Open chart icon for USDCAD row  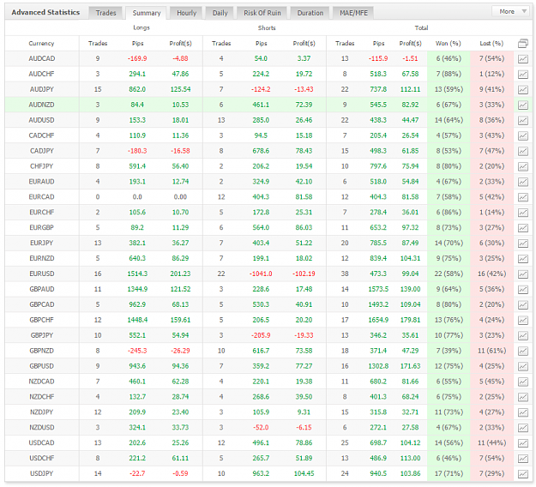pyautogui.click(x=522, y=443)
